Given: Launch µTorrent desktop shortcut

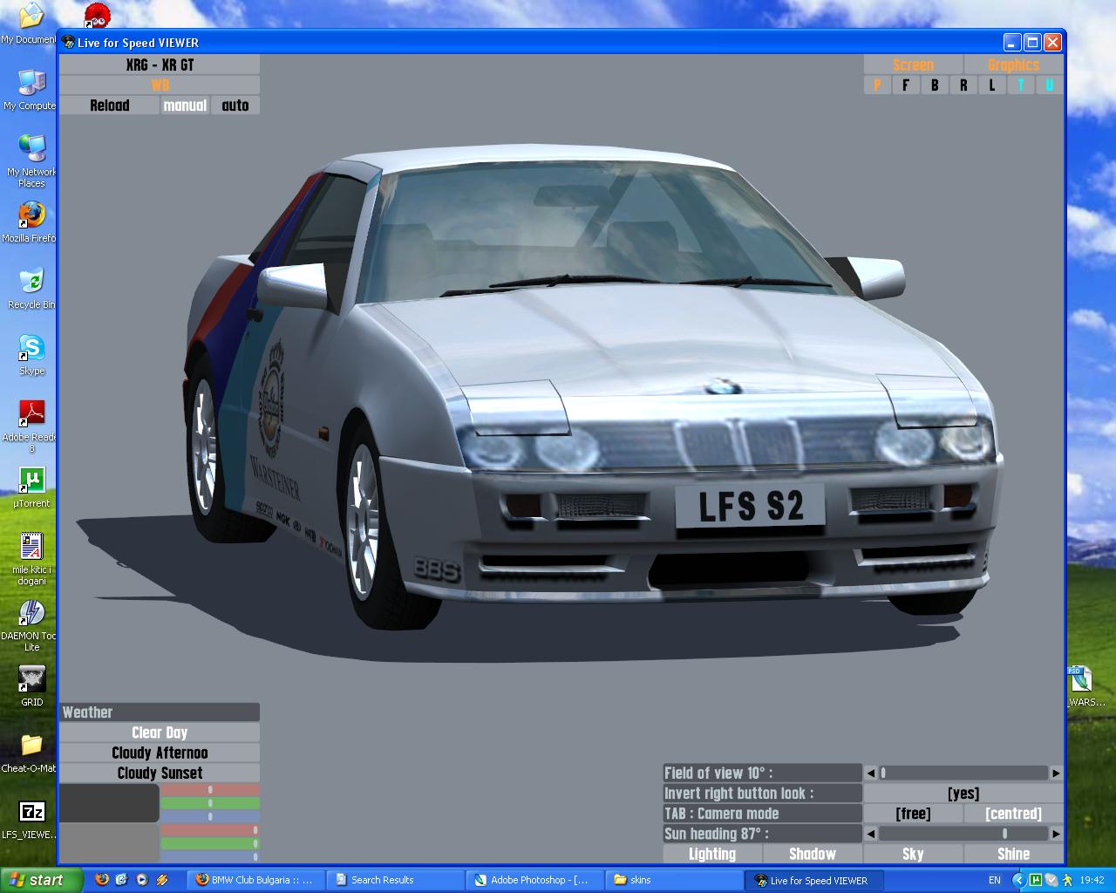Looking at the screenshot, I should click(x=31, y=487).
